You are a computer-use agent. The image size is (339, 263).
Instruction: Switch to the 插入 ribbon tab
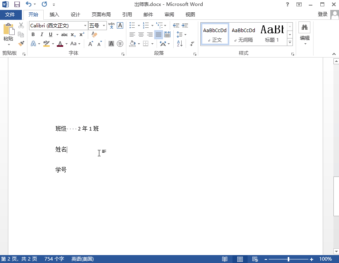pos(54,14)
